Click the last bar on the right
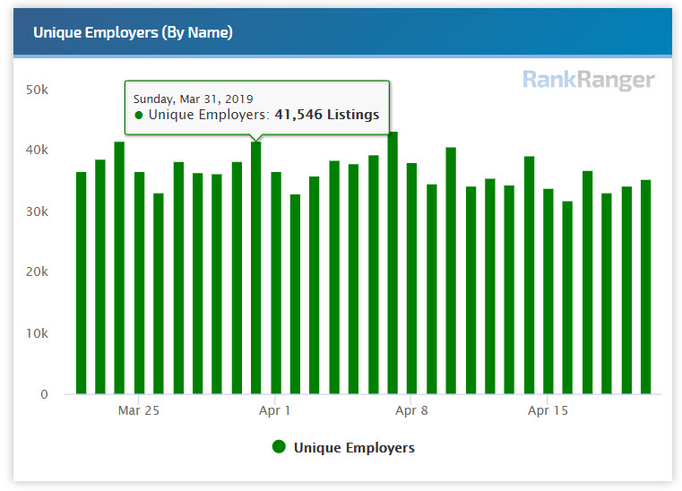Screen dimensions: 682x491 645,287
